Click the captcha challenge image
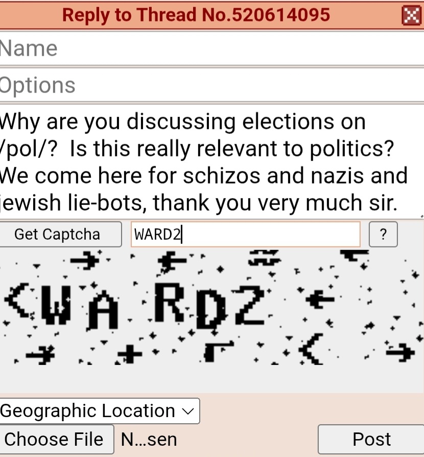Screen dimensions: 424x457 212,308
